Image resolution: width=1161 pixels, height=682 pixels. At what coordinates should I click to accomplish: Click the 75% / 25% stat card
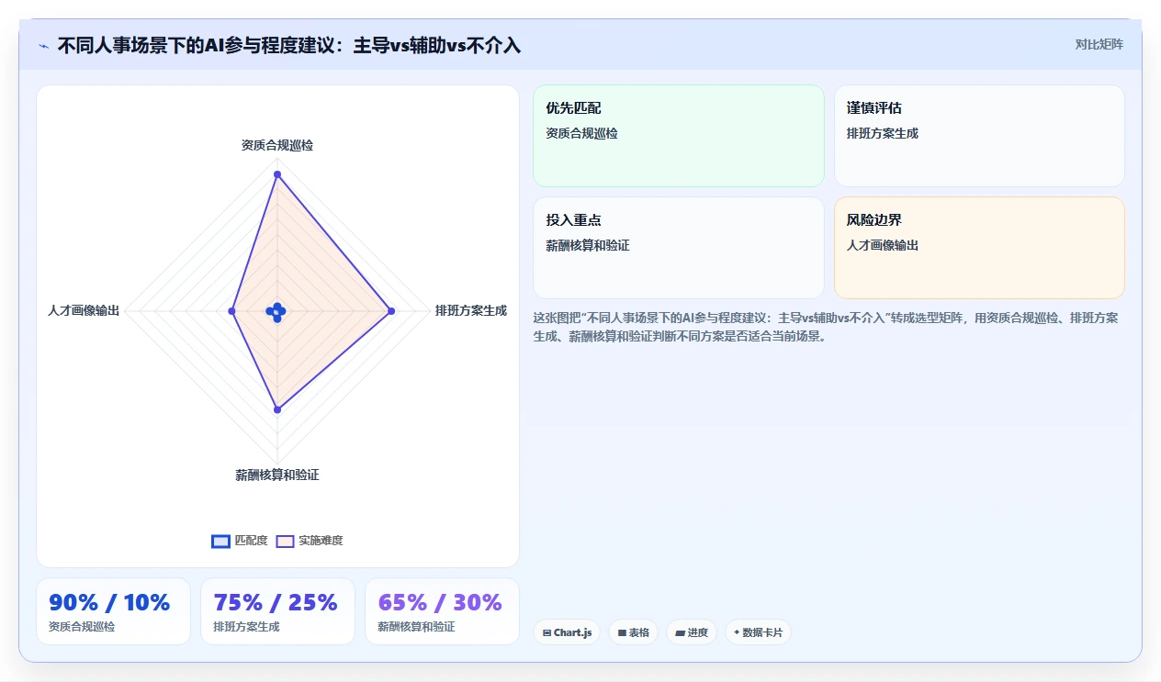[277, 611]
